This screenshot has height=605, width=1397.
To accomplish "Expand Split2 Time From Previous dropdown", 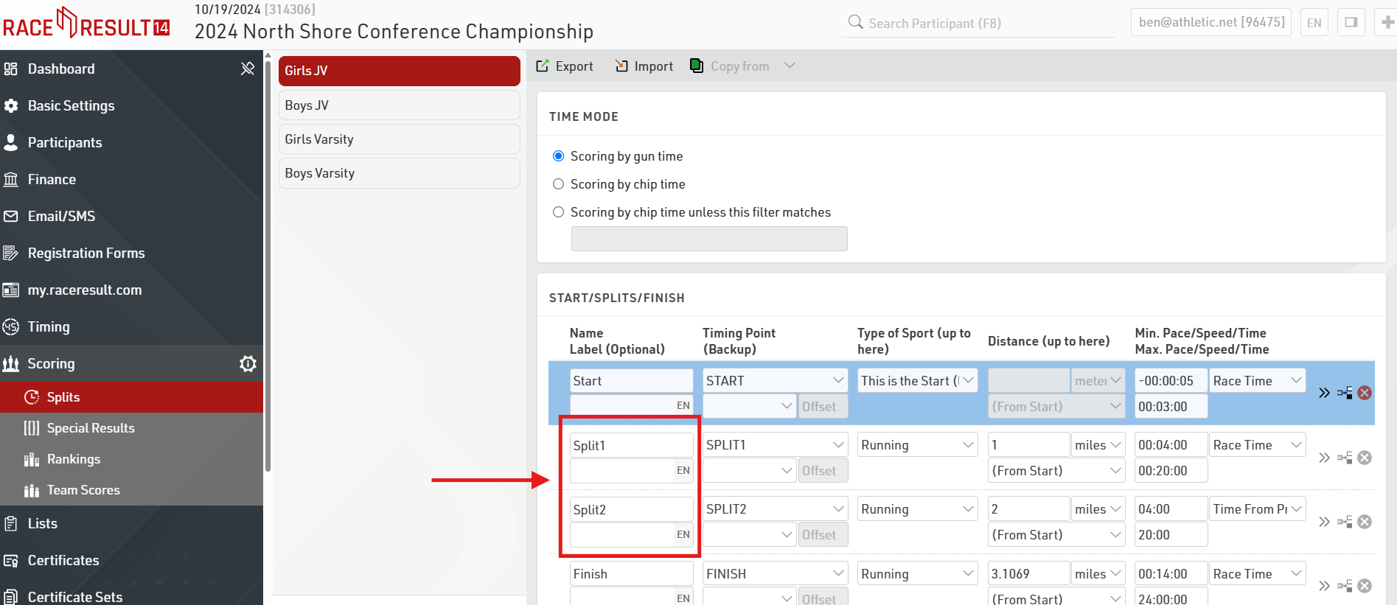I will click(1257, 508).
